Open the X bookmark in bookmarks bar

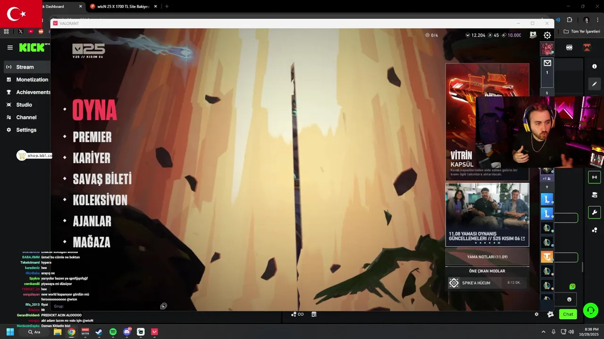(20, 32)
